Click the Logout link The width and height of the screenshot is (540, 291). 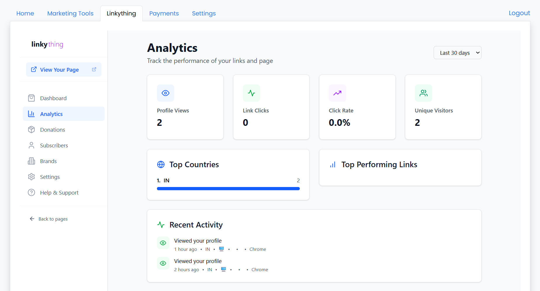pos(519,13)
